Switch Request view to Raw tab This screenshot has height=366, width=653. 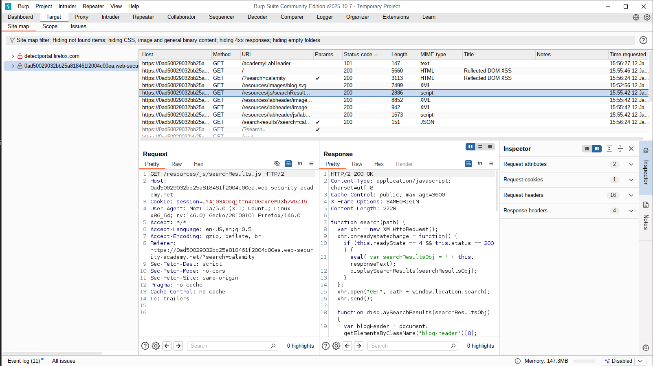[176, 164]
